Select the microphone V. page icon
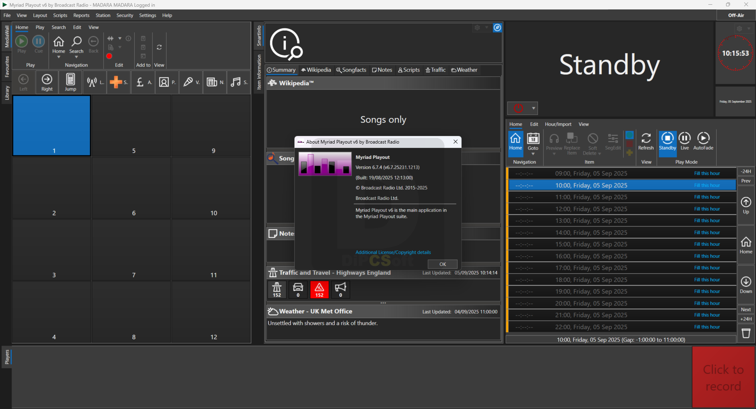756x409 pixels. (191, 82)
